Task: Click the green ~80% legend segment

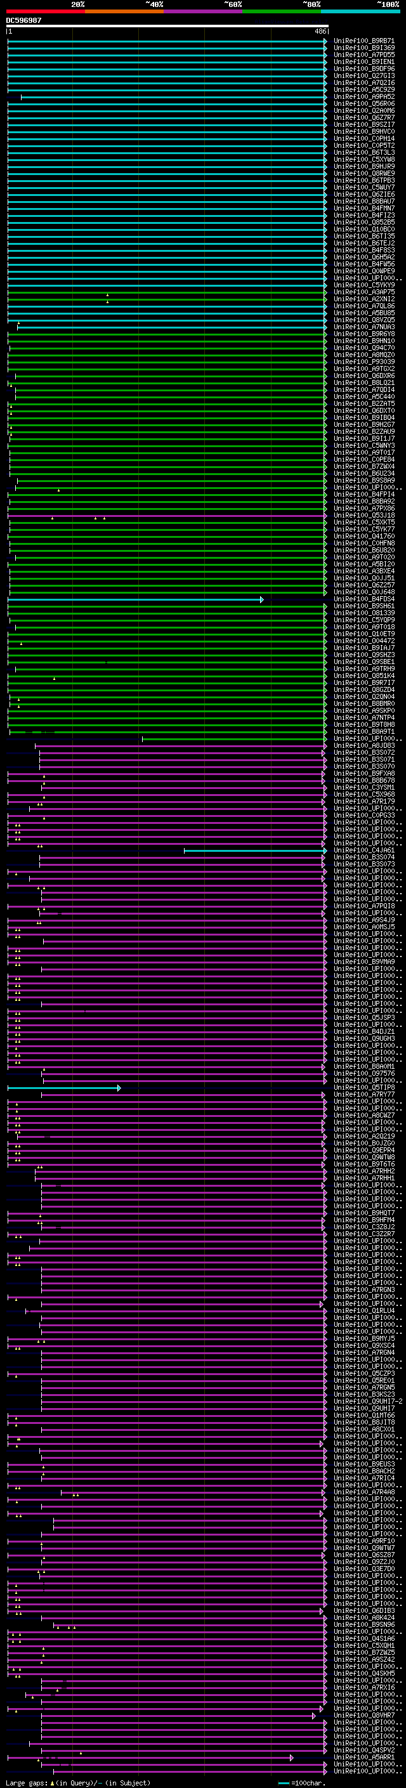Action: (x=282, y=11)
